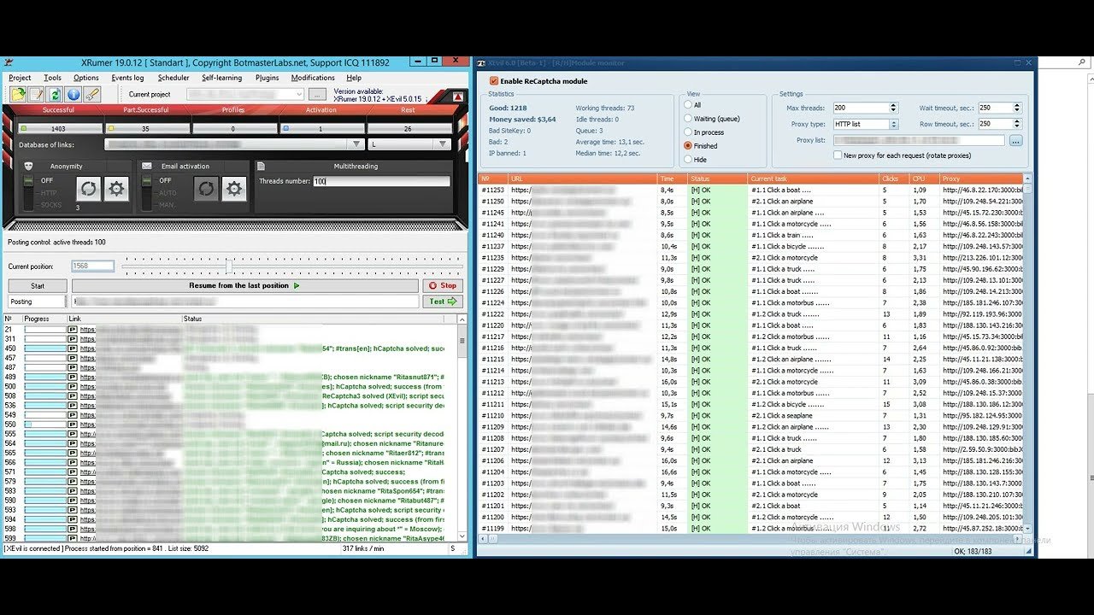Image resolution: width=1094 pixels, height=615 pixels.
Task: Toggle Enable ReCaptcha module checkbox
Action: (494, 81)
